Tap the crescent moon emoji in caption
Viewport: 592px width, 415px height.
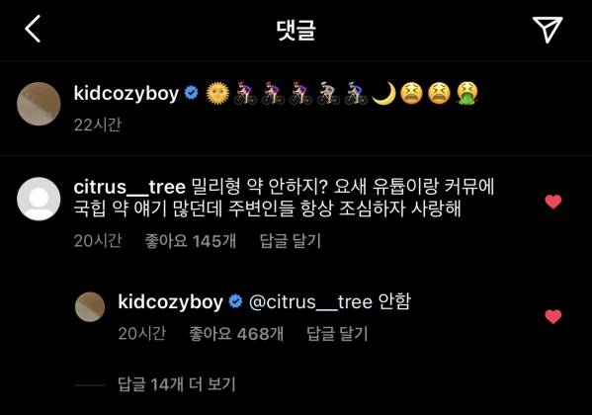384,93
